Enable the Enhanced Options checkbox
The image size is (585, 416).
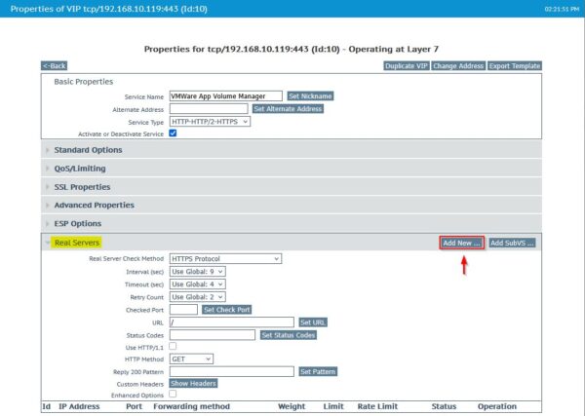(173, 394)
